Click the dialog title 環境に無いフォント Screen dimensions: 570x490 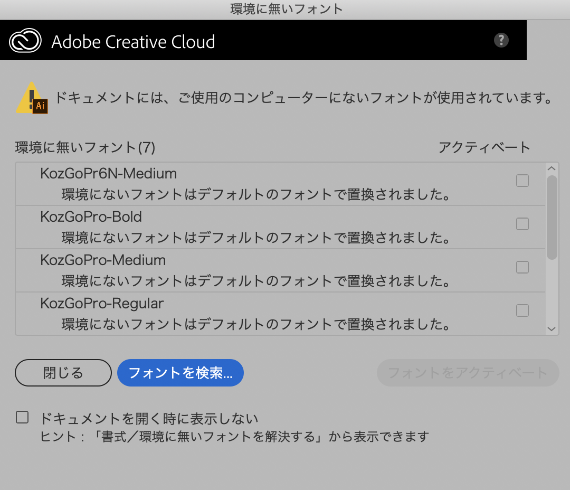(x=287, y=9)
